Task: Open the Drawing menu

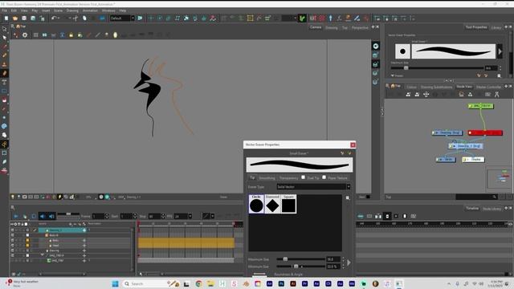Action: point(72,10)
